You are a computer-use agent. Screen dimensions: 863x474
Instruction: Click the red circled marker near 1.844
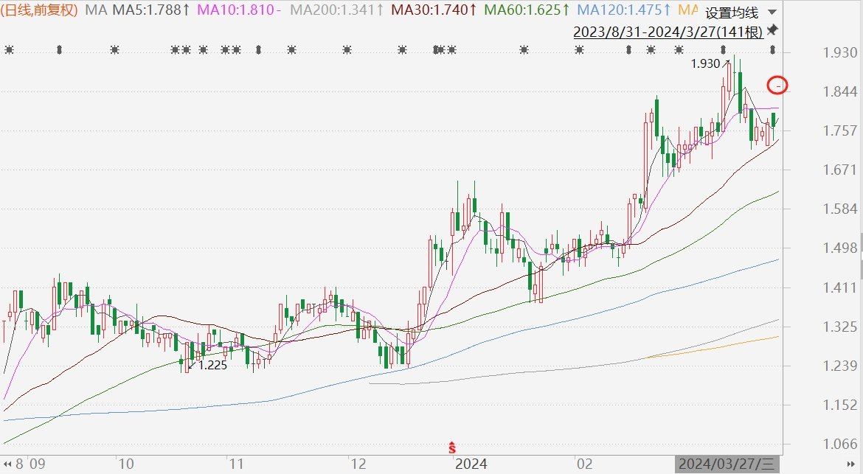click(777, 86)
